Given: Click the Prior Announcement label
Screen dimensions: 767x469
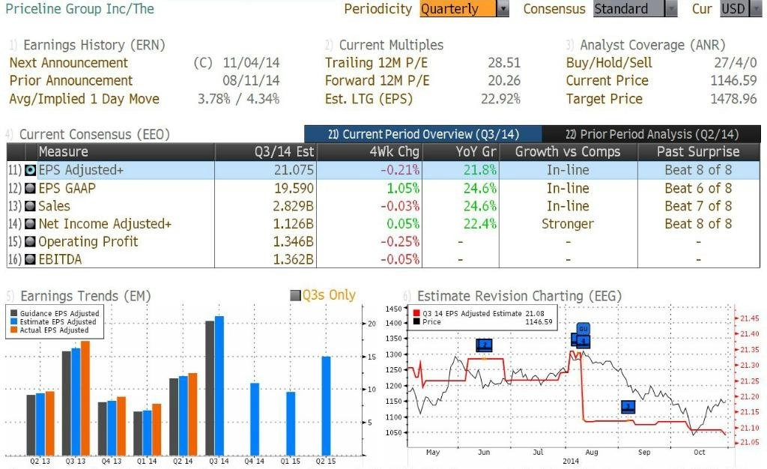Looking at the screenshot, I should (71, 81).
